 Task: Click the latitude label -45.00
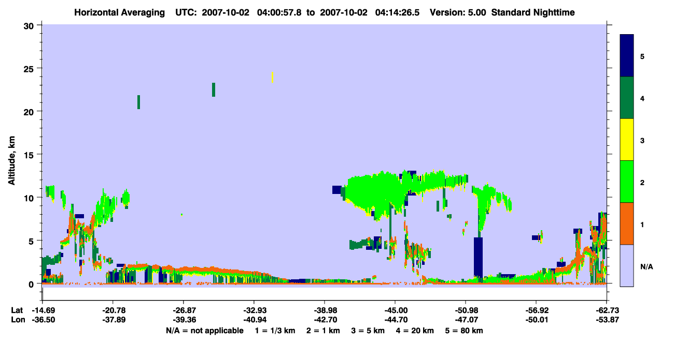tap(395, 310)
